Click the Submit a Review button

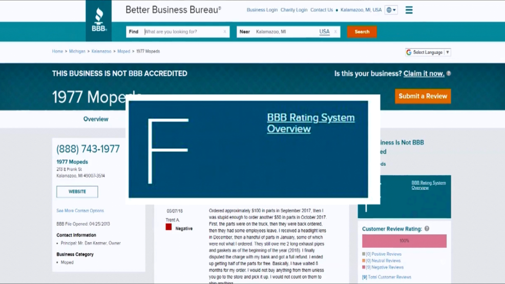point(423,96)
